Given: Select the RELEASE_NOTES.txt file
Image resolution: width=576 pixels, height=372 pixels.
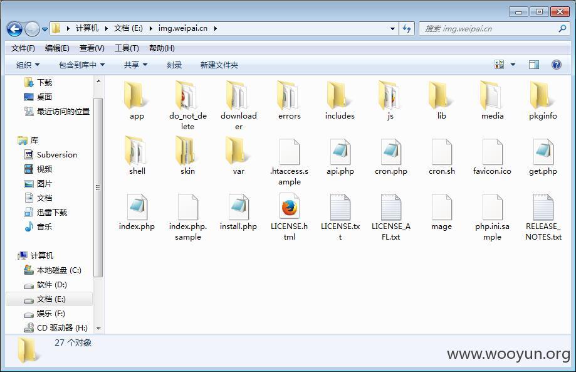Looking at the screenshot, I should pos(543,216).
